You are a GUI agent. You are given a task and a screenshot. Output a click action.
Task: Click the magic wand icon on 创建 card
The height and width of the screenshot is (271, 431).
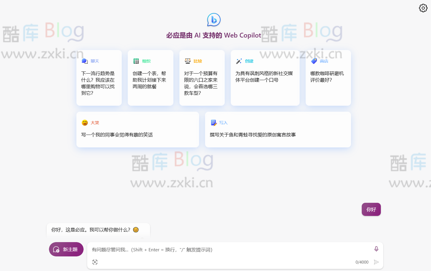pos(238,61)
